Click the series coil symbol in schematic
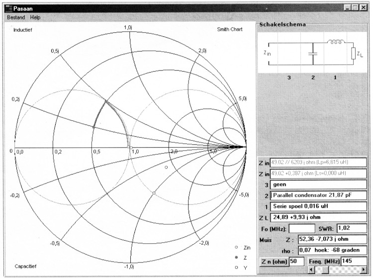Image resolution: width=373 pixels, height=278 pixels. coord(336,42)
